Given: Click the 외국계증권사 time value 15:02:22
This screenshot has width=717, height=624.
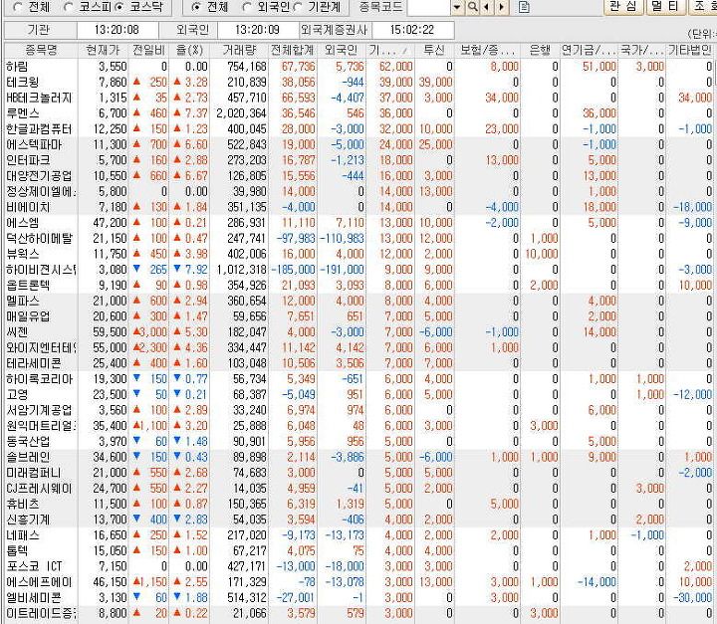Looking at the screenshot, I should click(x=412, y=30).
